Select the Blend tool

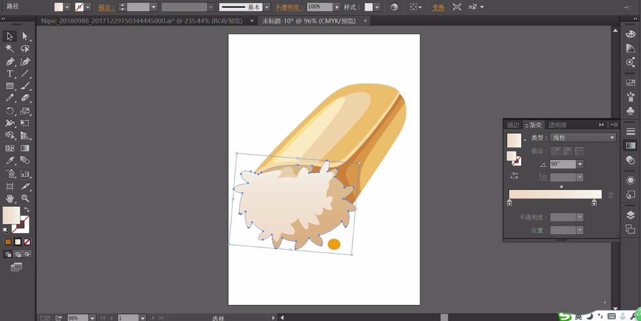[x=25, y=160]
